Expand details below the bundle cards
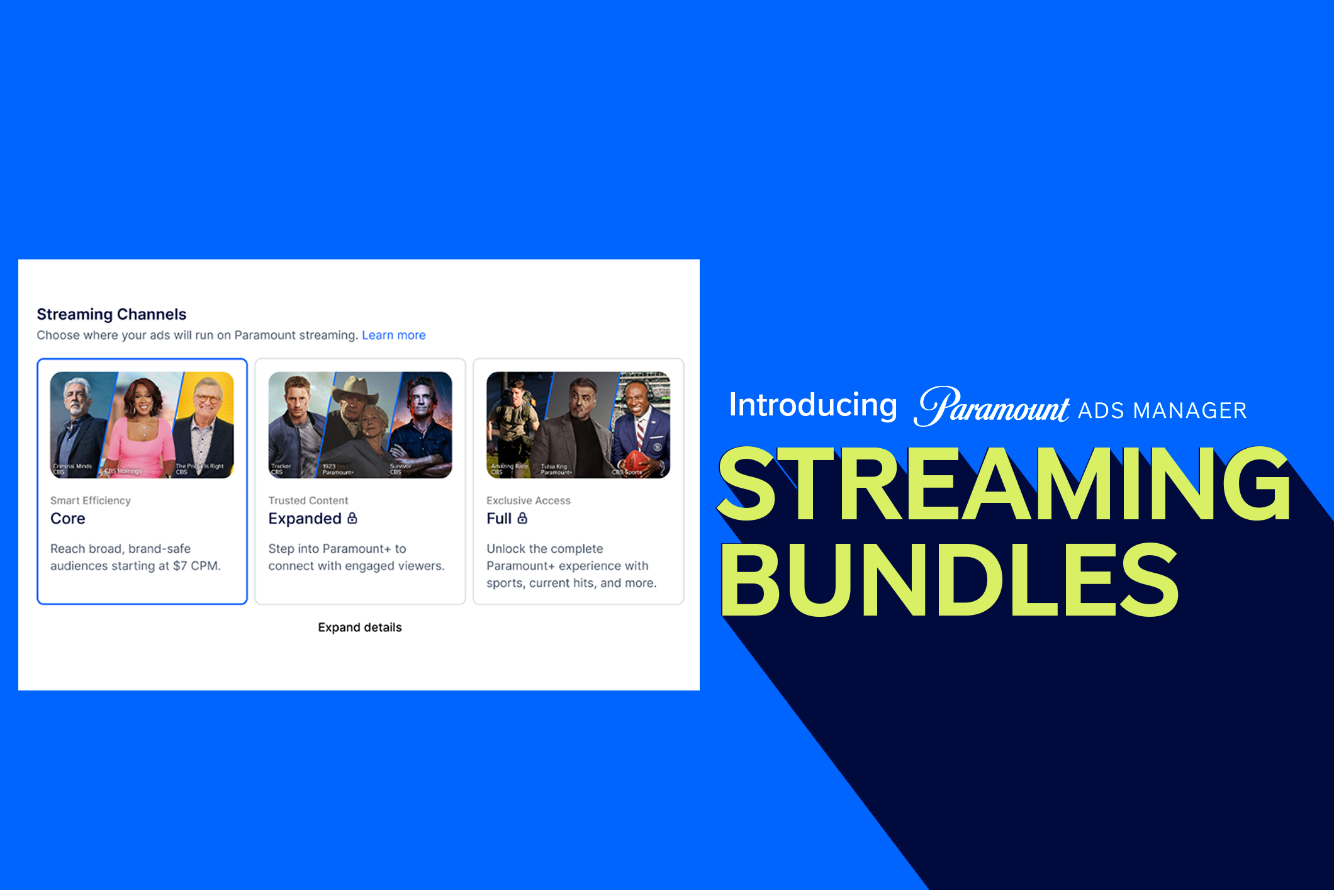The image size is (1334, 890). pos(359,627)
